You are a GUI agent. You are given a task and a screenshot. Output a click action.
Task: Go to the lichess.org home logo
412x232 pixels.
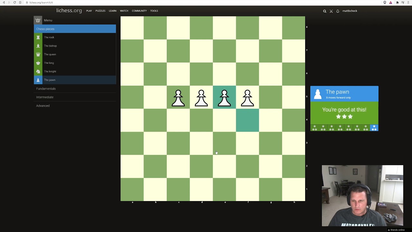click(69, 11)
